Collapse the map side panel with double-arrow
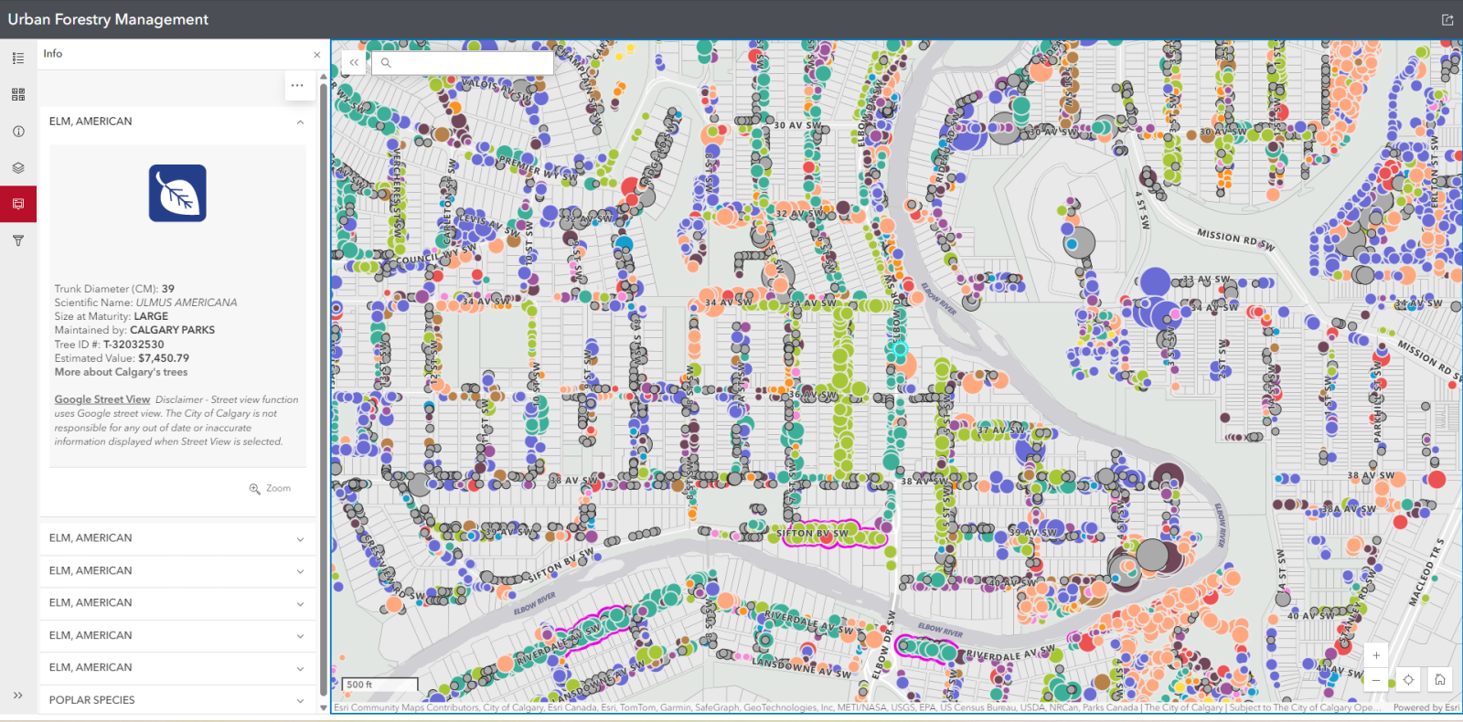 354,63
